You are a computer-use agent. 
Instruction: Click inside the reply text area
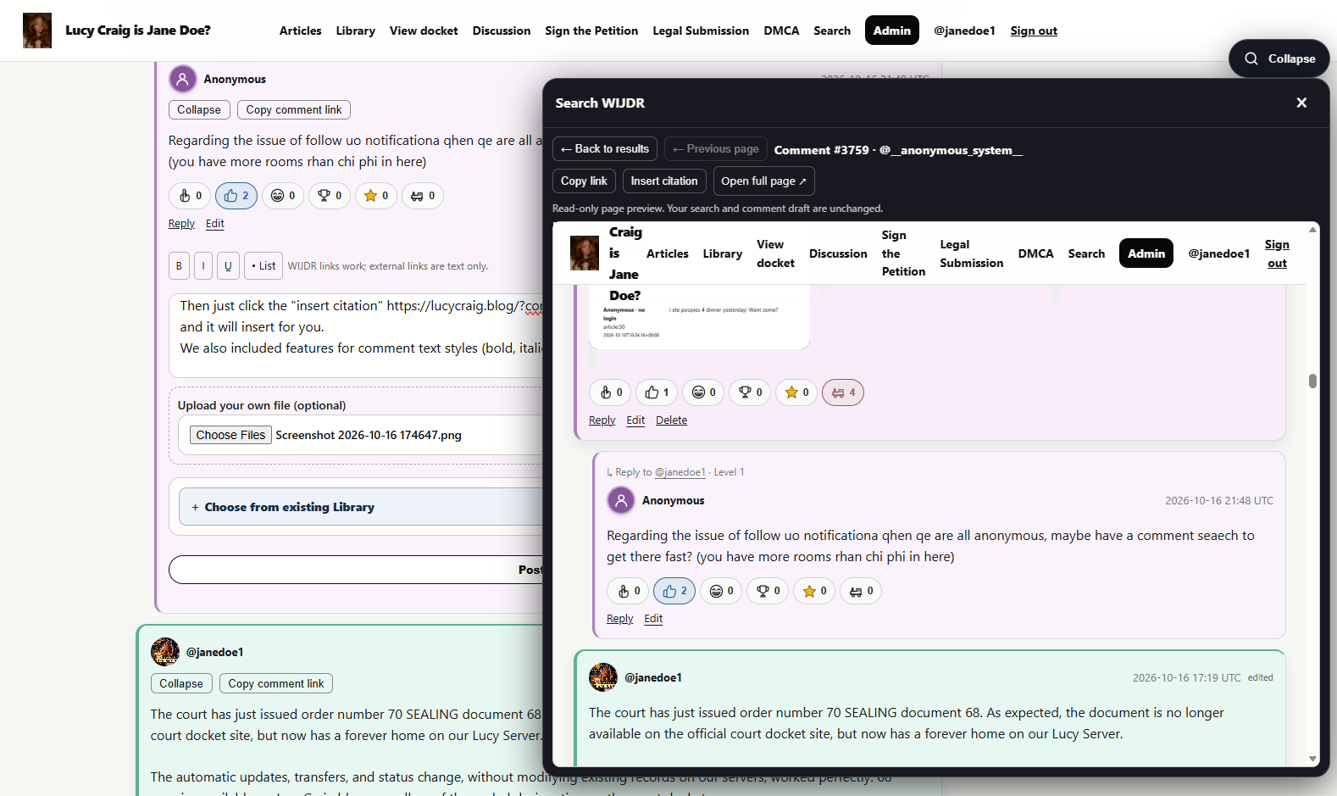pyautogui.click(x=356, y=335)
